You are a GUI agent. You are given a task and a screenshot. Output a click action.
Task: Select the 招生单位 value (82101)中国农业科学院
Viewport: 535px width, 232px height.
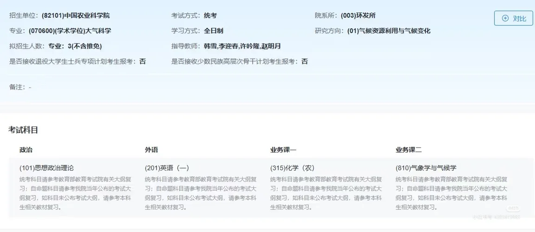(76, 16)
